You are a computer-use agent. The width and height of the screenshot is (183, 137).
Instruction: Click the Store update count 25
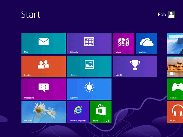click(x=108, y=121)
